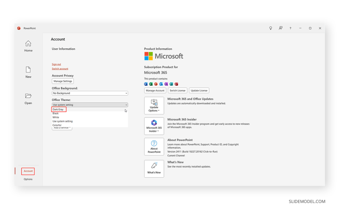339x210 pixels.
Task: Click the Switch account link
Action: [60, 69]
